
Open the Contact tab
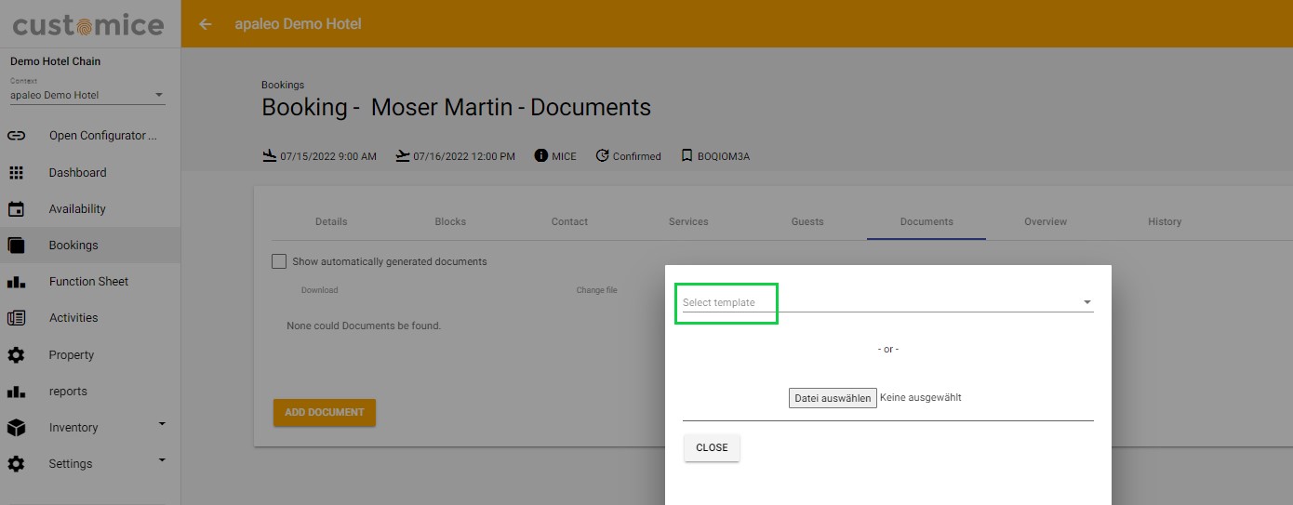pyautogui.click(x=569, y=221)
